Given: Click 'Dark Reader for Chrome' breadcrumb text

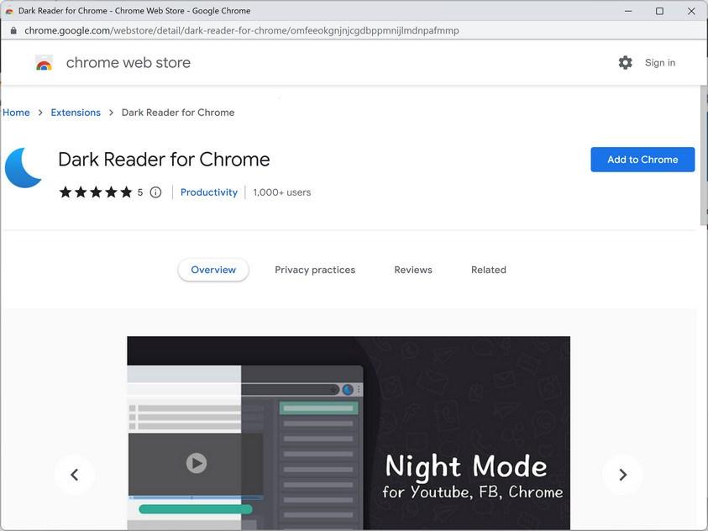Looking at the screenshot, I should (x=178, y=113).
